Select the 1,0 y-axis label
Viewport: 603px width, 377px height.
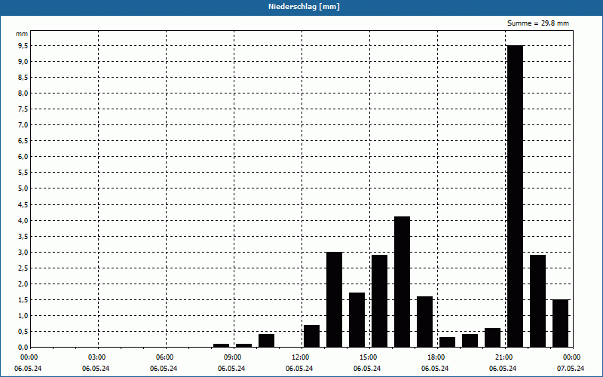tap(23, 316)
